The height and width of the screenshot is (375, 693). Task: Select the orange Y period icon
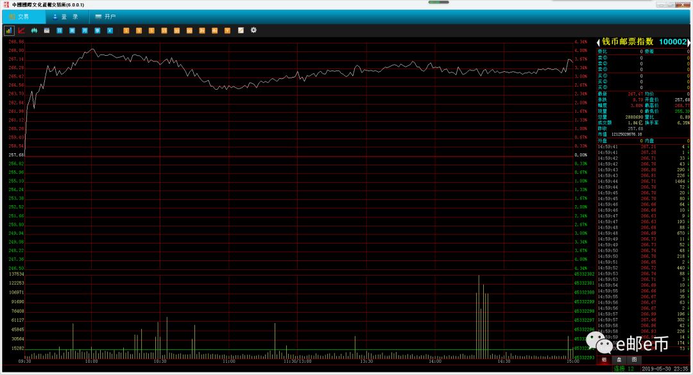(227, 31)
